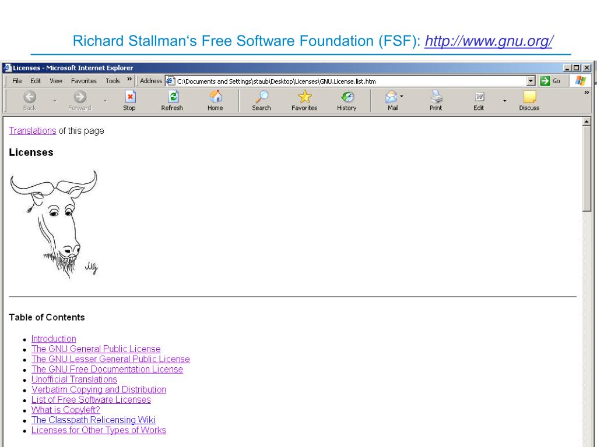This screenshot has width=597, height=447.
Task: Click the vertical scrollbar up arrow
Action: click(587, 122)
